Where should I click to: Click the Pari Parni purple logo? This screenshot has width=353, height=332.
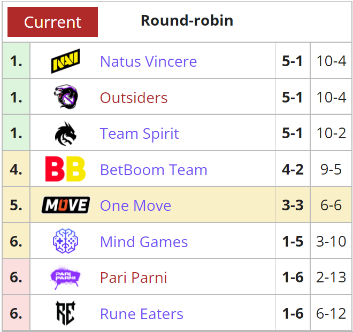(x=65, y=277)
